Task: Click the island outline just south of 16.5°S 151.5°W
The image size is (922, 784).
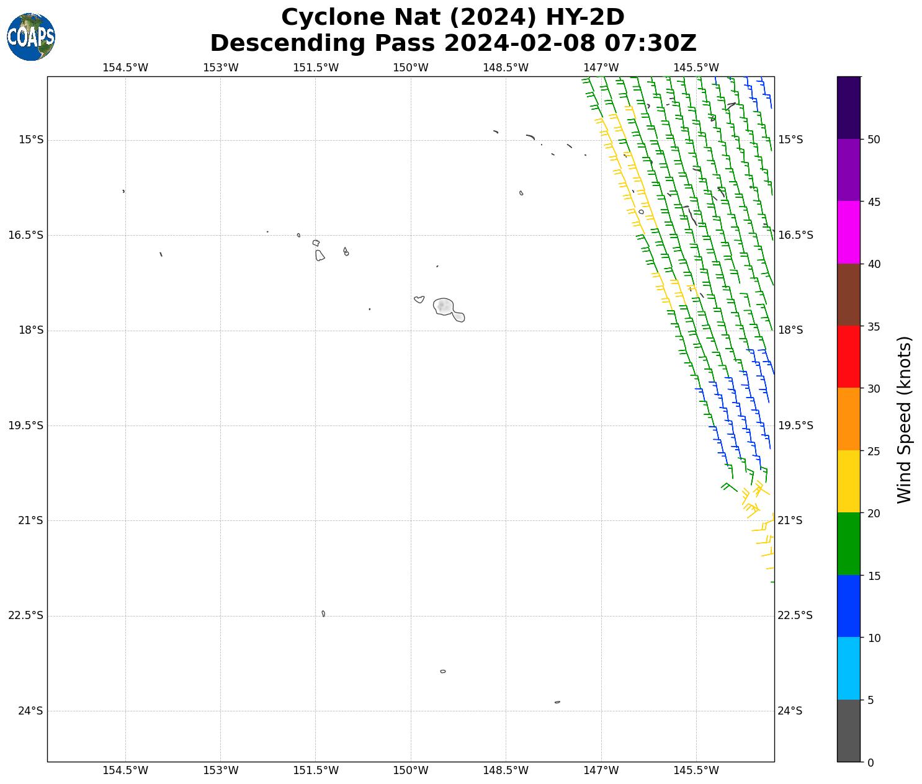Action: (x=320, y=255)
